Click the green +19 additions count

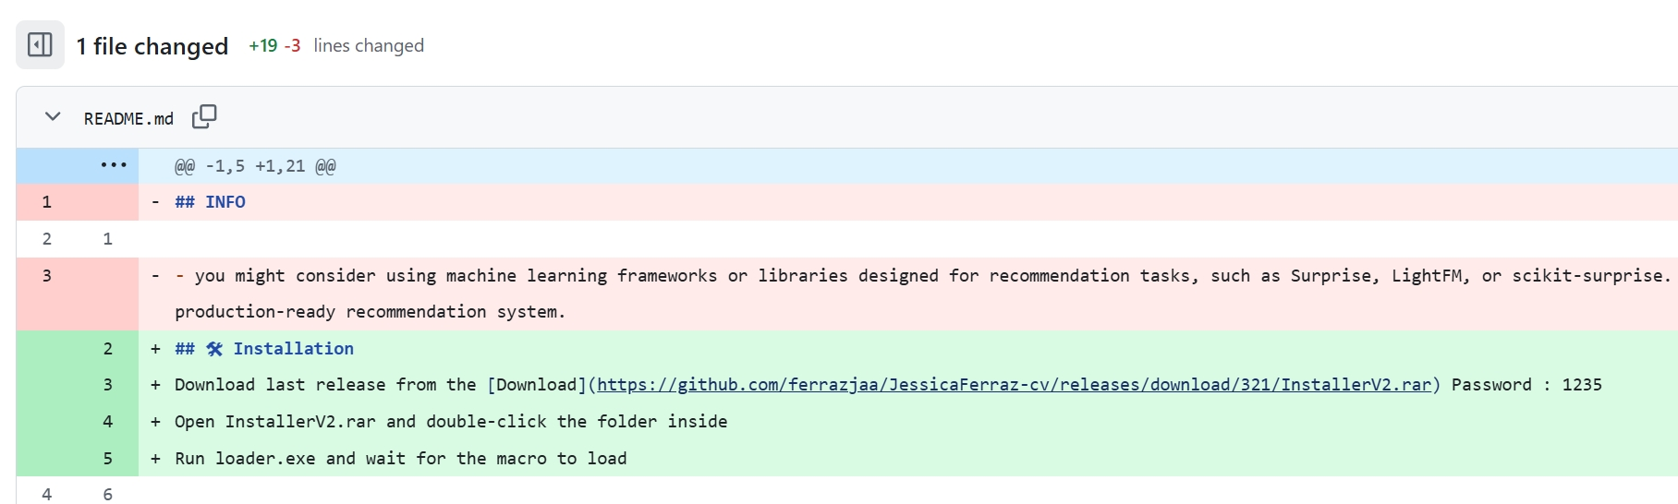click(x=262, y=46)
